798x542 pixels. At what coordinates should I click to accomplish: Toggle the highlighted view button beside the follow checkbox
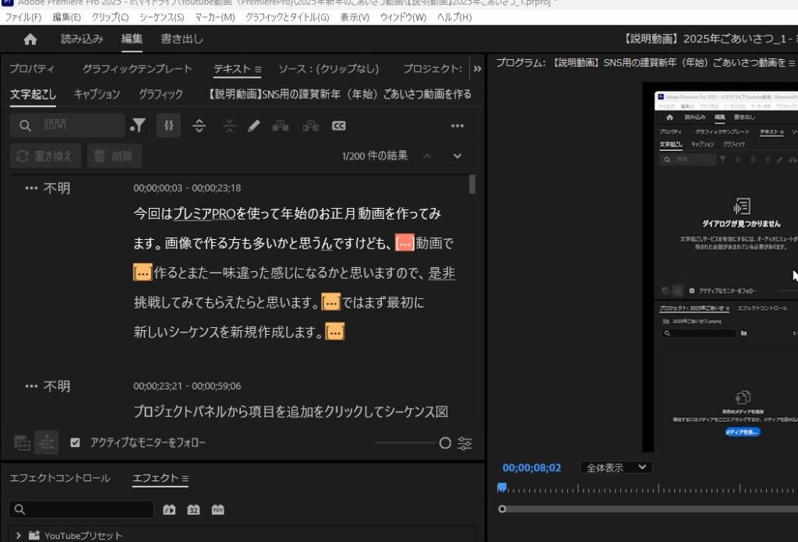click(x=46, y=443)
